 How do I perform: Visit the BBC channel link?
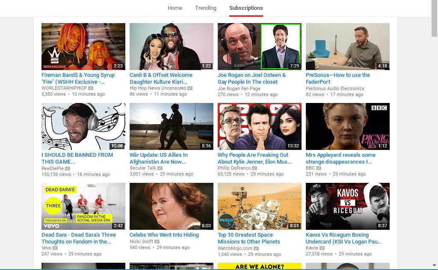pyautogui.click(x=310, y=168)
